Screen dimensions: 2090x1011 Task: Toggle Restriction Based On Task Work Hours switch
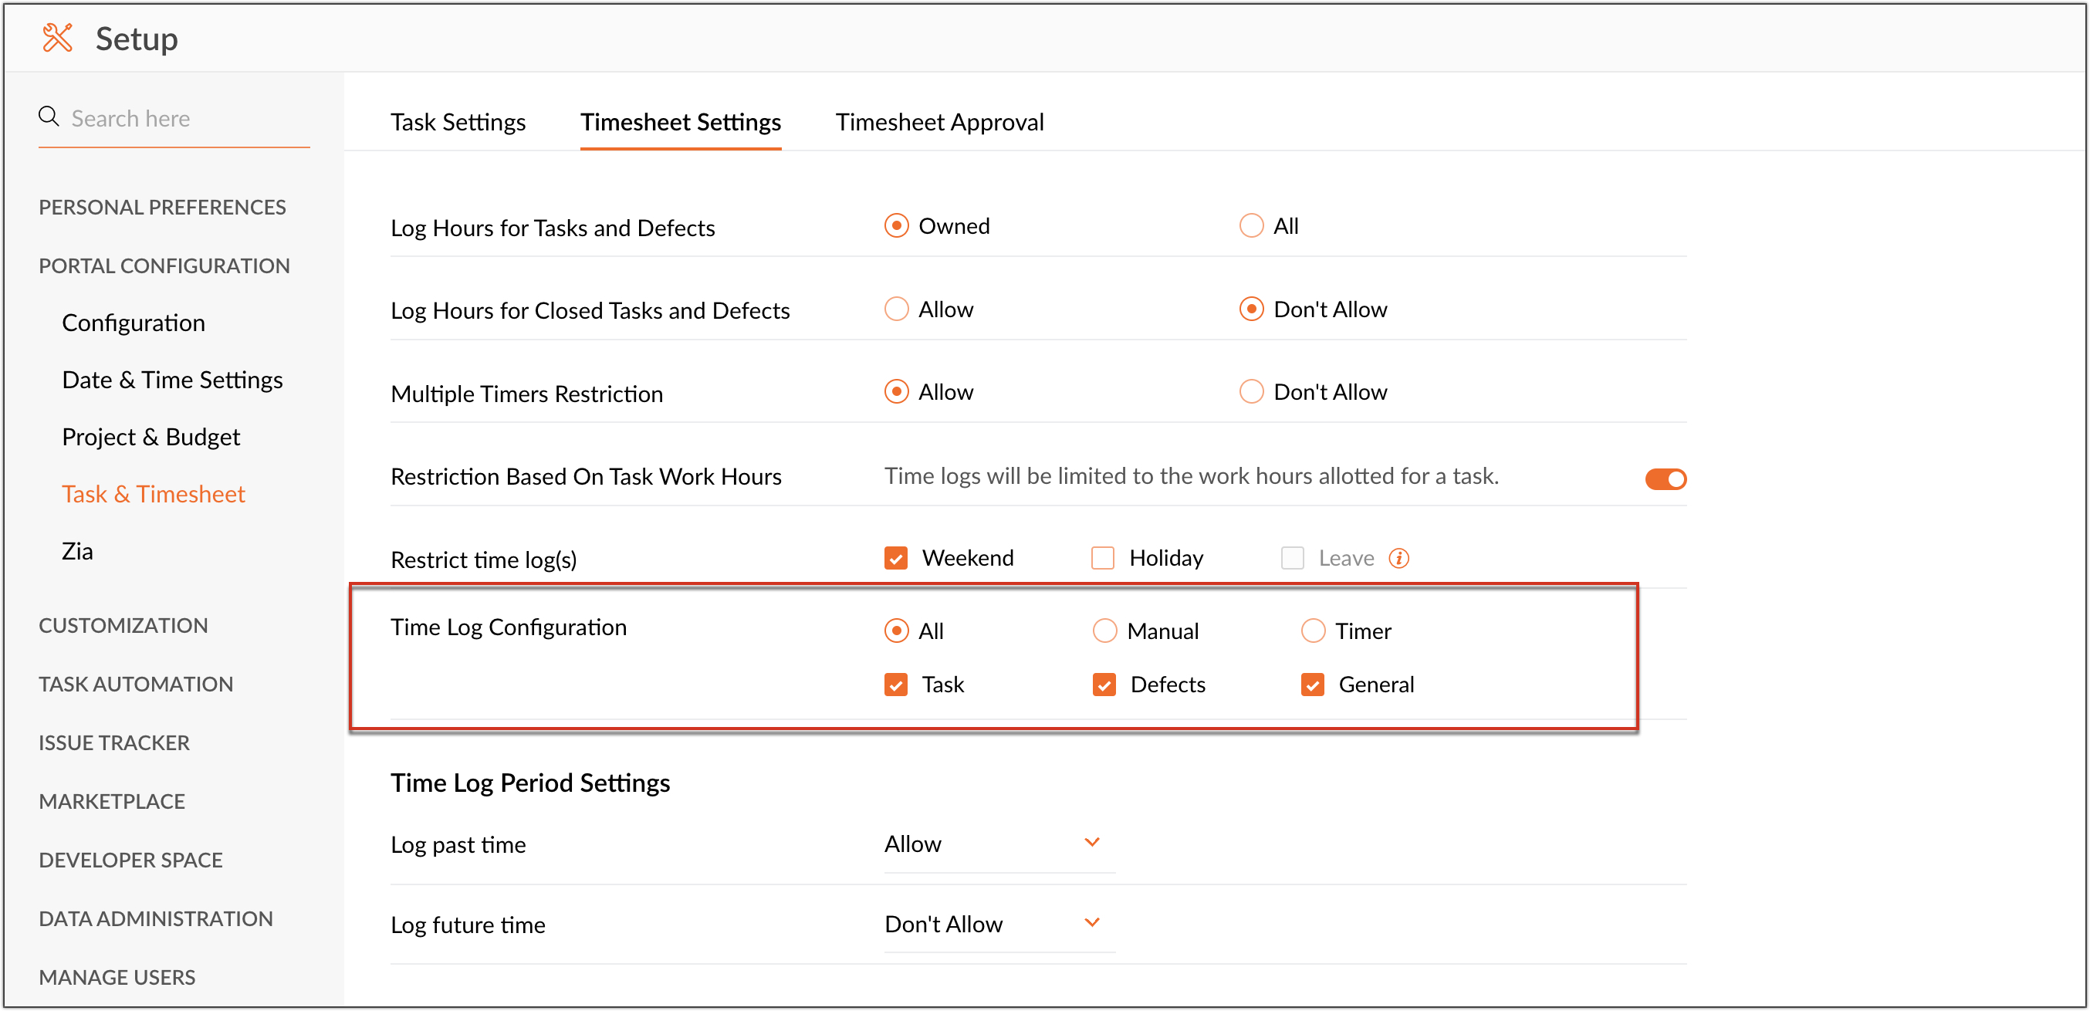pyautogui.click(x=1665, y=478)
